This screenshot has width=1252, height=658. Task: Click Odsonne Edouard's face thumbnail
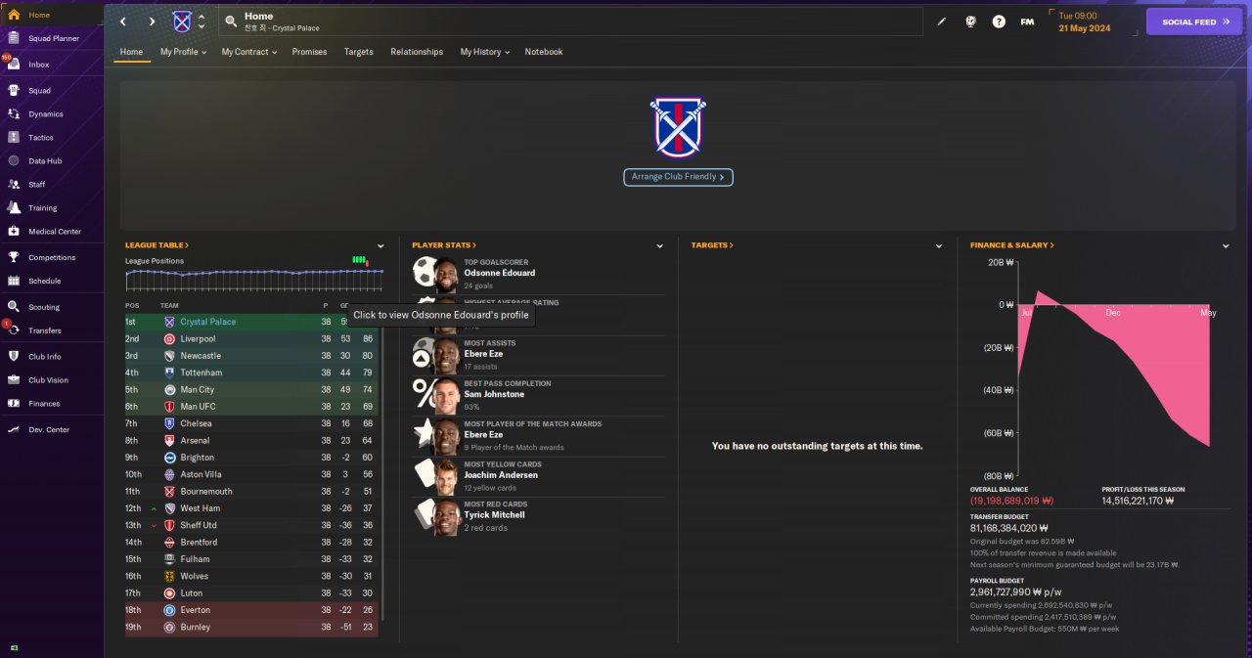point(446,276)
